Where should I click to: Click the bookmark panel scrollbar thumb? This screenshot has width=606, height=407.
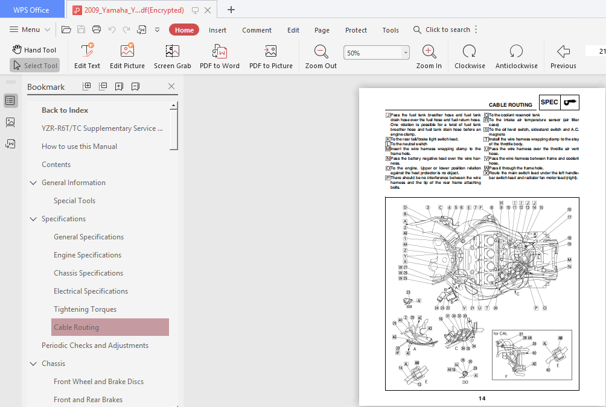[174, 130]
